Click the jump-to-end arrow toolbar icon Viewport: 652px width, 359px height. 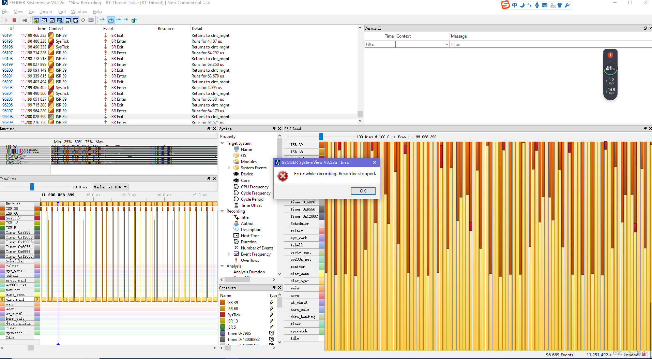coord(126,20)
